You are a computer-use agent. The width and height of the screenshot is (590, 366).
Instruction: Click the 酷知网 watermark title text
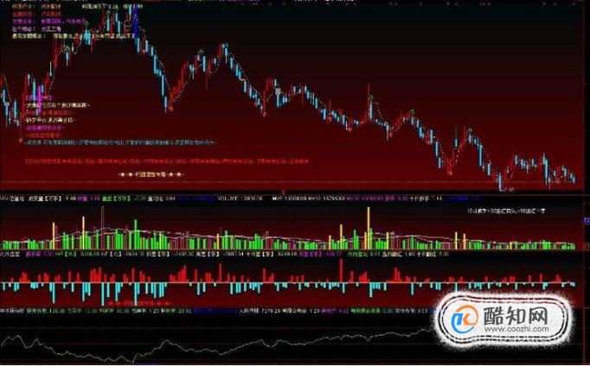[516, 314]
